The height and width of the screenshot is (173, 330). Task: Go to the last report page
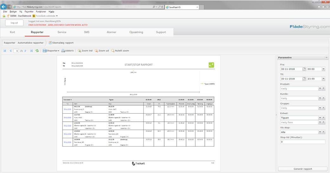(x=31, y=51)
